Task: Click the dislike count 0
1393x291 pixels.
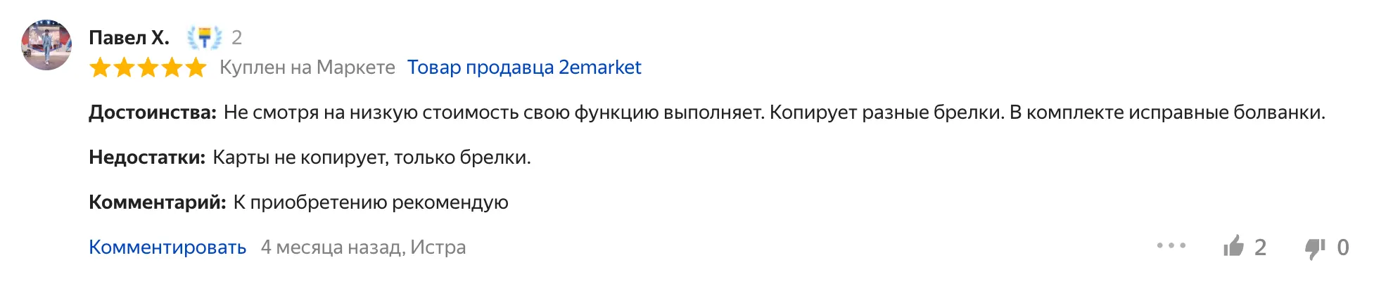Action: click(1342, 247)
